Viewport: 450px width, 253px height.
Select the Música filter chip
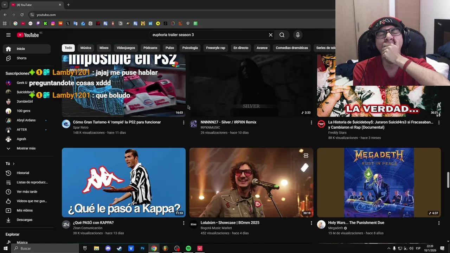[x=86, y=48]
